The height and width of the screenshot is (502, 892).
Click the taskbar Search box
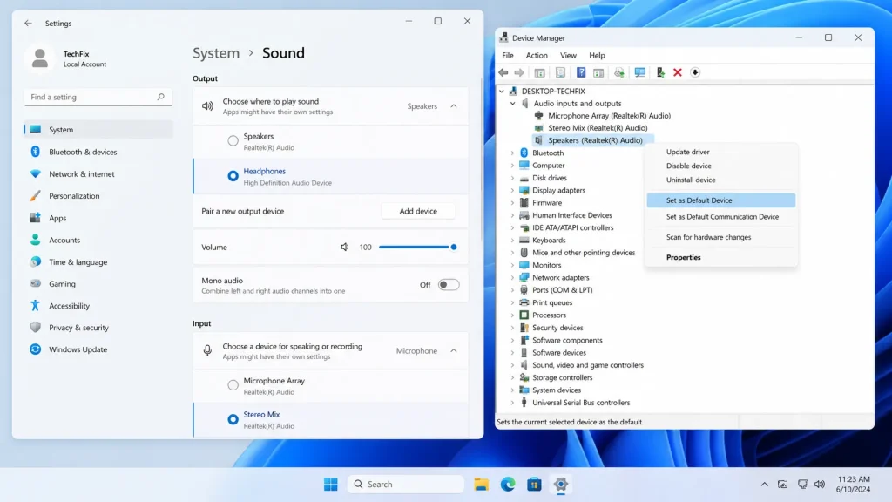pyautogui.click(x=406, y=485)
